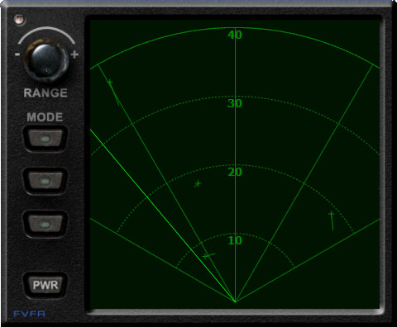Select the contact inside the 10 ring
The image size is (397, 327).
208,256
